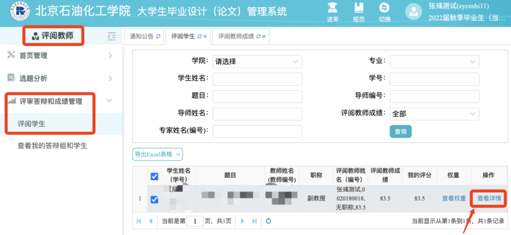Open the 学院 dropdown
Screen dimensions: 511x235
point(257,61)
